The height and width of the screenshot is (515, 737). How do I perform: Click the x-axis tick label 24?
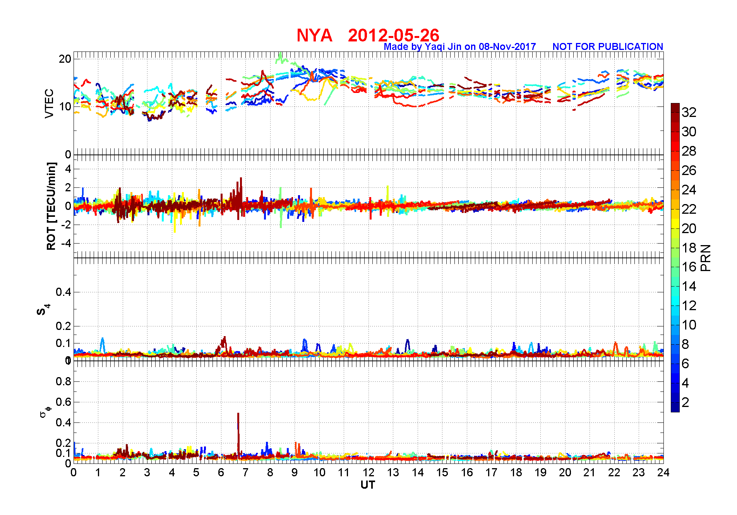tap(663, 472)
